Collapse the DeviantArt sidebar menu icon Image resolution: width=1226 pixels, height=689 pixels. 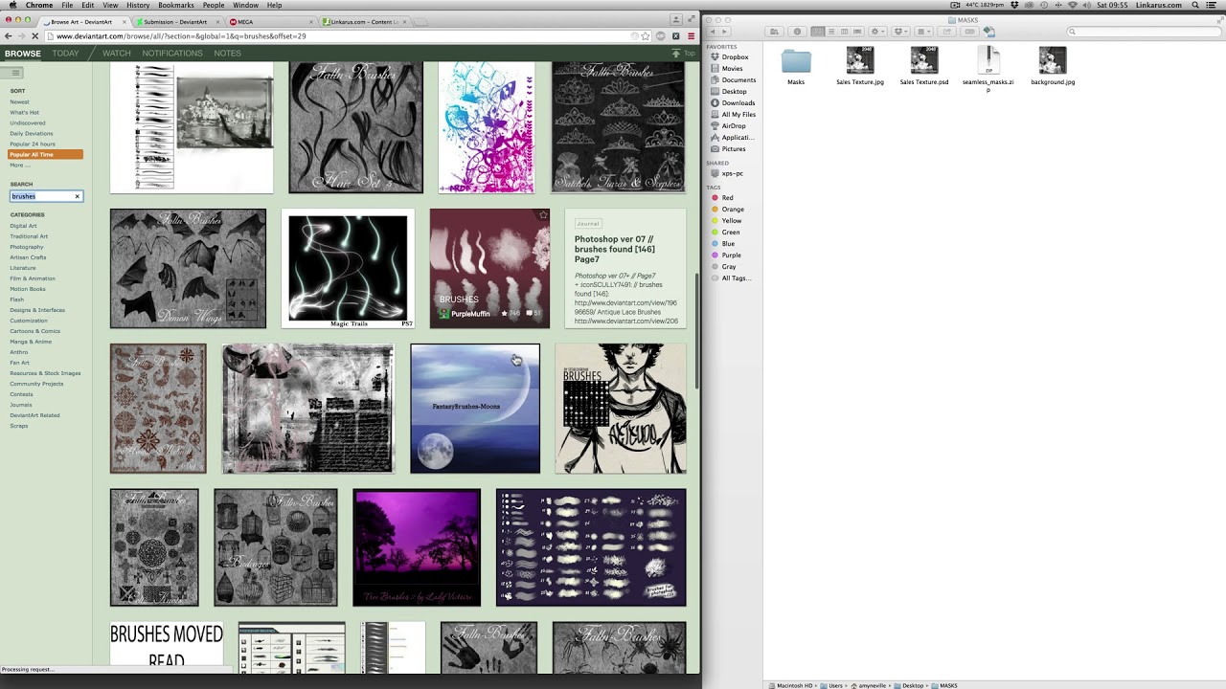coord(16,73)
